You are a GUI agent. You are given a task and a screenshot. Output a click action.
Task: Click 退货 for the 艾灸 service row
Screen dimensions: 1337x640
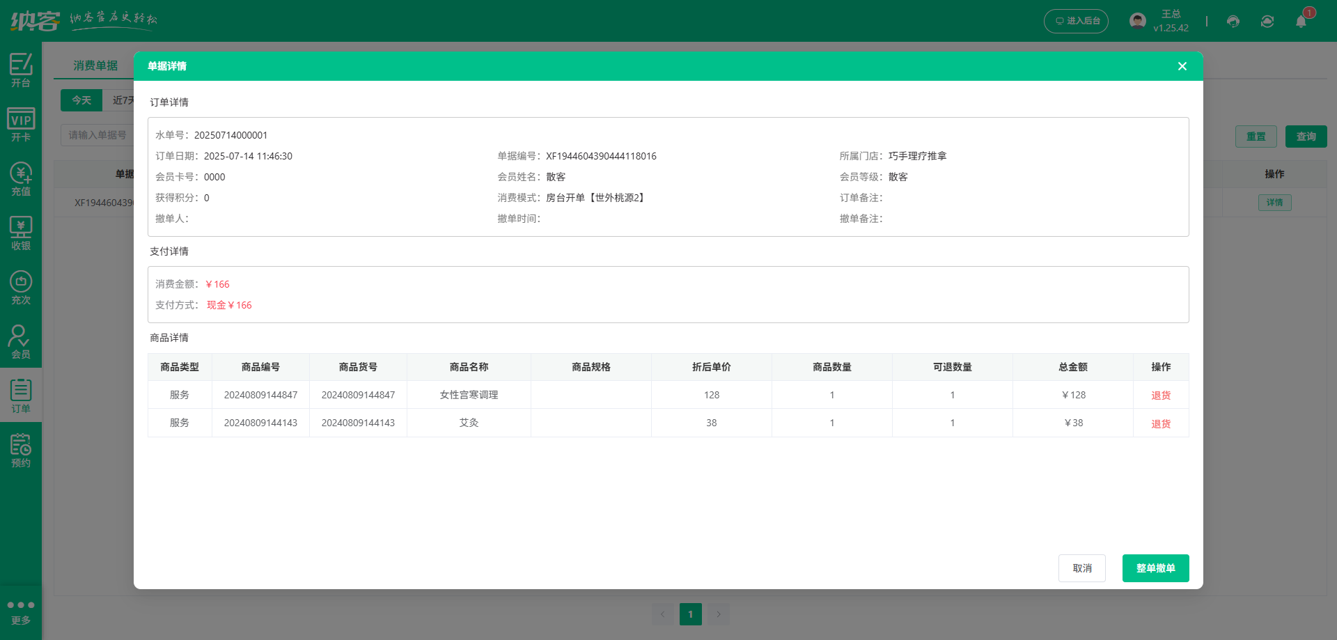(x=1161, y=423)
